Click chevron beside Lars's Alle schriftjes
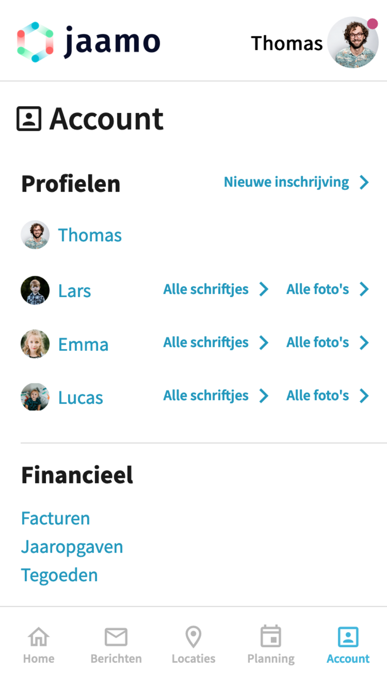This screenshot has width=387, height=688. click(x=264, y=289)
